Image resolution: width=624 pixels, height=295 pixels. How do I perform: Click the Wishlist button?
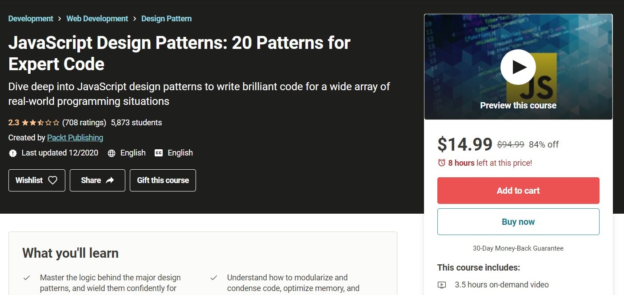pyautogui.click(x=36, y=180)
